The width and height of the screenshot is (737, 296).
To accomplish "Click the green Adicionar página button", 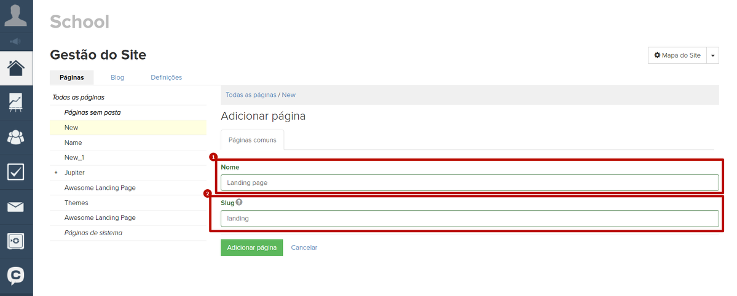I will pos(251,247).
